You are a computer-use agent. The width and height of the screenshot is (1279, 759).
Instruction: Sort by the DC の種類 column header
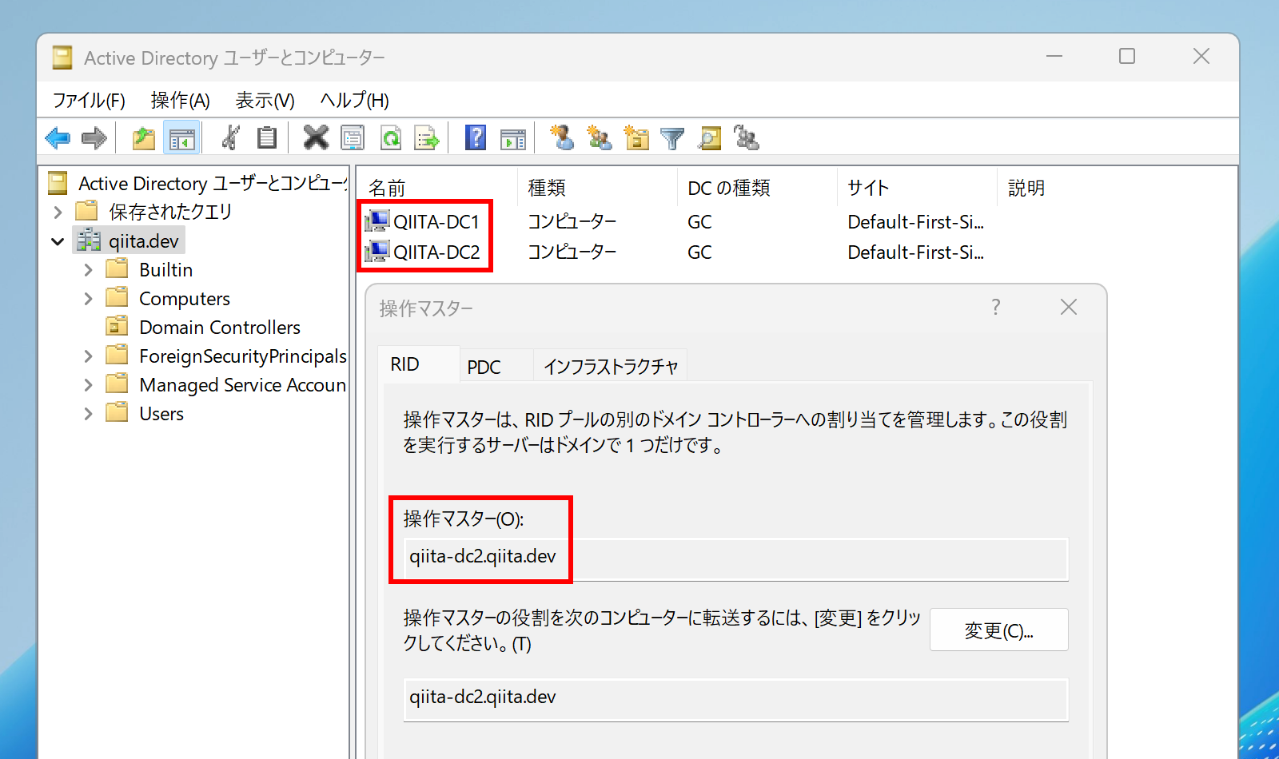point(757,188)
